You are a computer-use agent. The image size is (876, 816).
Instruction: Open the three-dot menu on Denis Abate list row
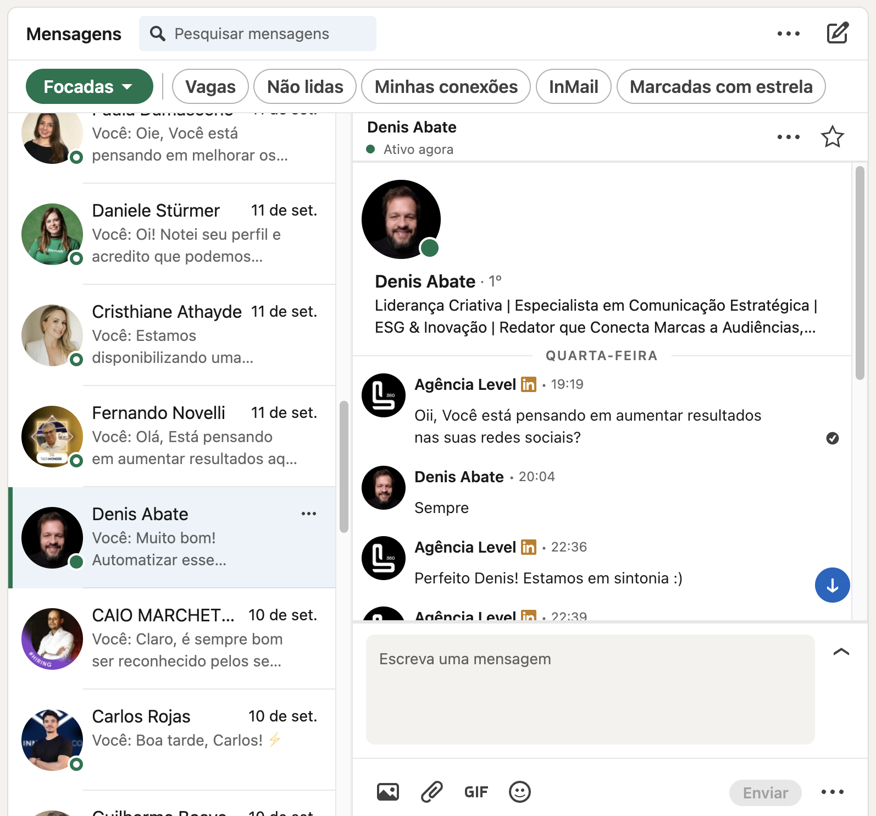(x=309, y=514)
